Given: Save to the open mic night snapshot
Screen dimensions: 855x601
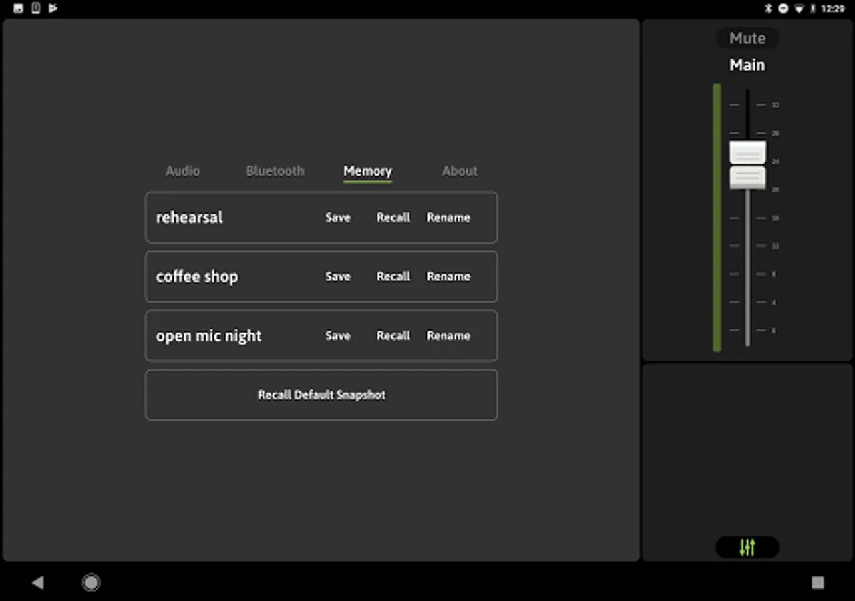Looking at the screenshot, I should [x=338, y=336].
